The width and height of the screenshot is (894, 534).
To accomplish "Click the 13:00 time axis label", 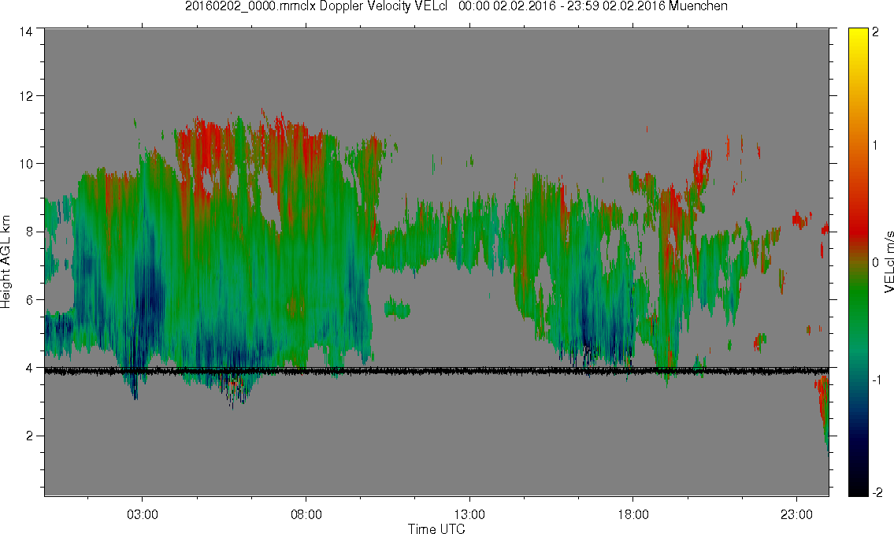I will [x=469, y=515].
